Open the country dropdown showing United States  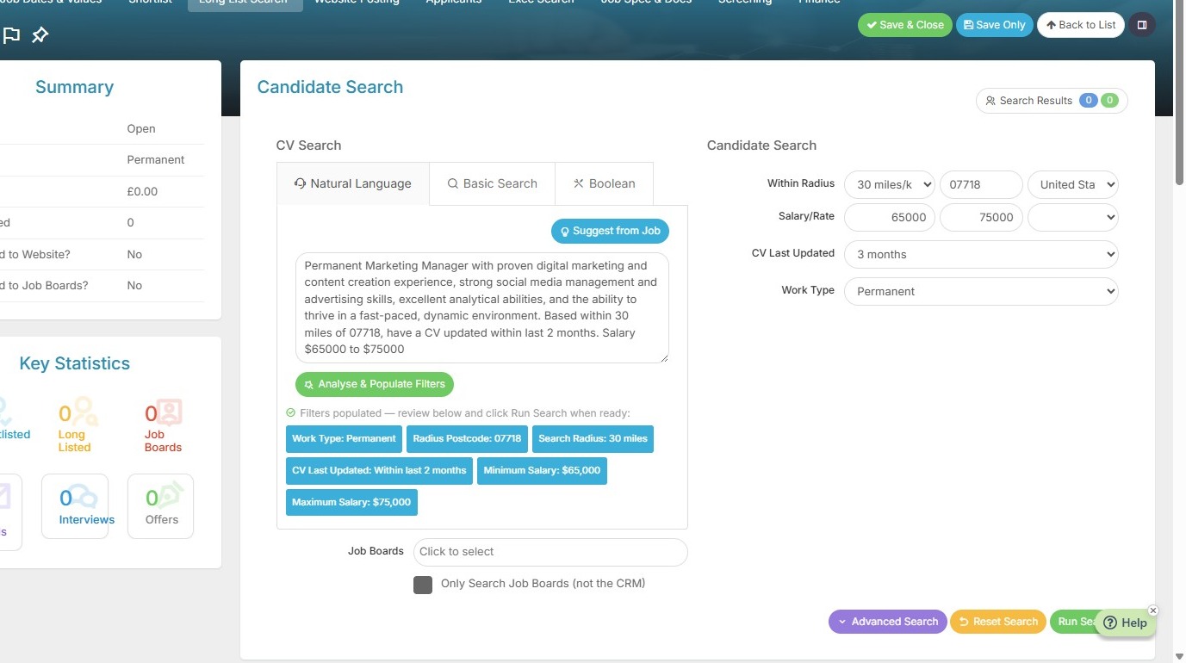coord(1073,184)
